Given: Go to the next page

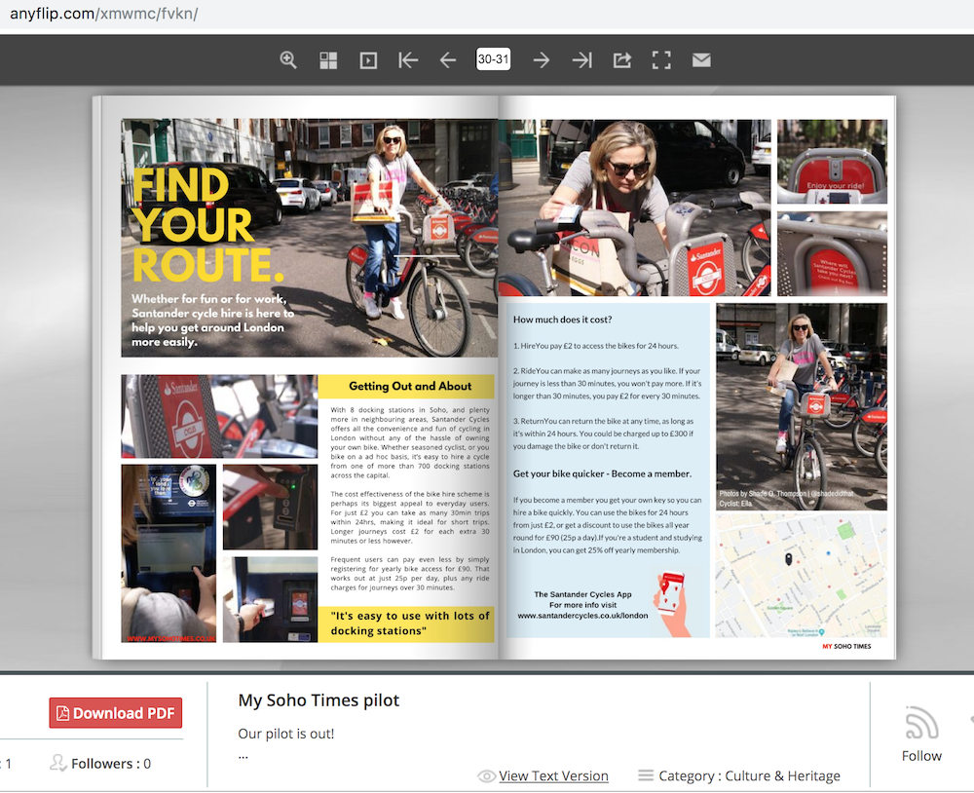Looking at the screenshot, I should tap(542, 60).
